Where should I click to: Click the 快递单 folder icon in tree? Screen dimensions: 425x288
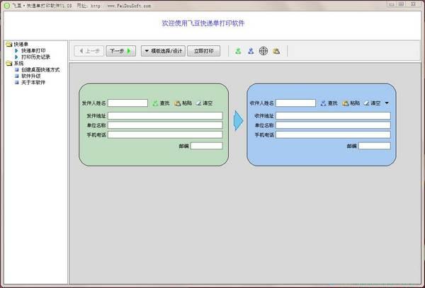(9, 44)
